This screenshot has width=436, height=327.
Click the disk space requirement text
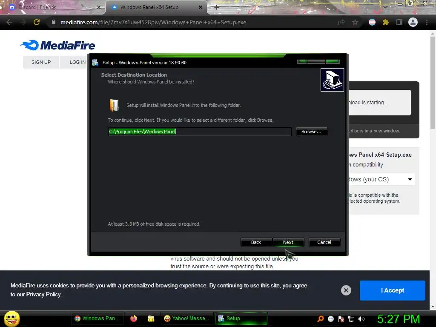point(154,224)
